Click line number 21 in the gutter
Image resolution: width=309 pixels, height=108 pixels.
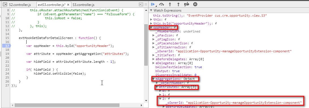[x=7, y=62]
